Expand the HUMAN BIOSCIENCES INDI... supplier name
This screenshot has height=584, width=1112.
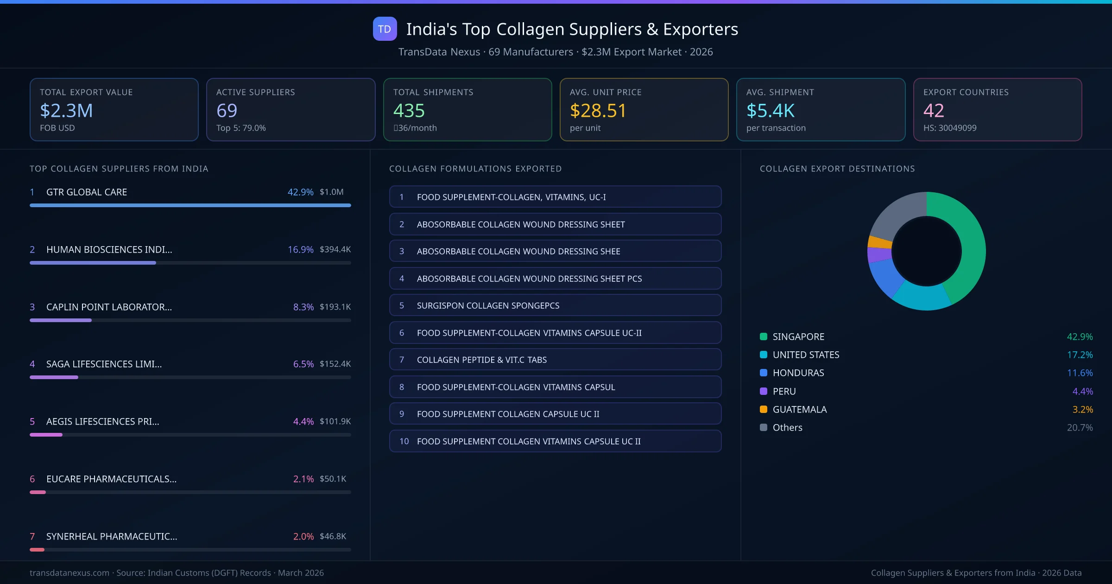point(109,249)
